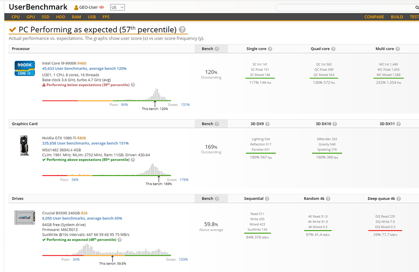Open the SSD menu
419x272 pixels.
(x=45, y=17)
